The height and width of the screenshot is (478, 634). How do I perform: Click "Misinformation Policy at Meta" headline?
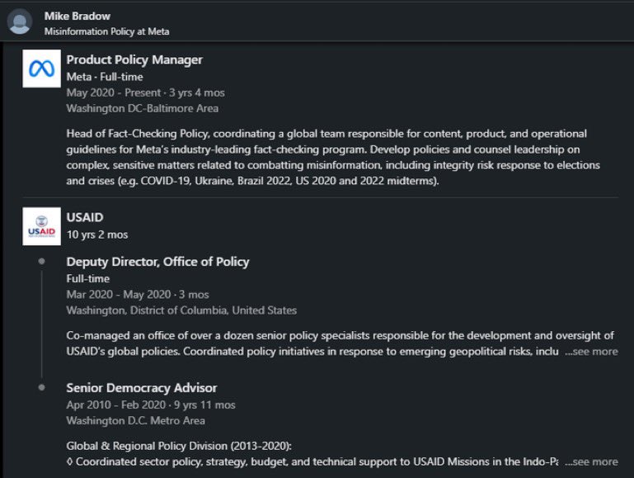(106, 31)
